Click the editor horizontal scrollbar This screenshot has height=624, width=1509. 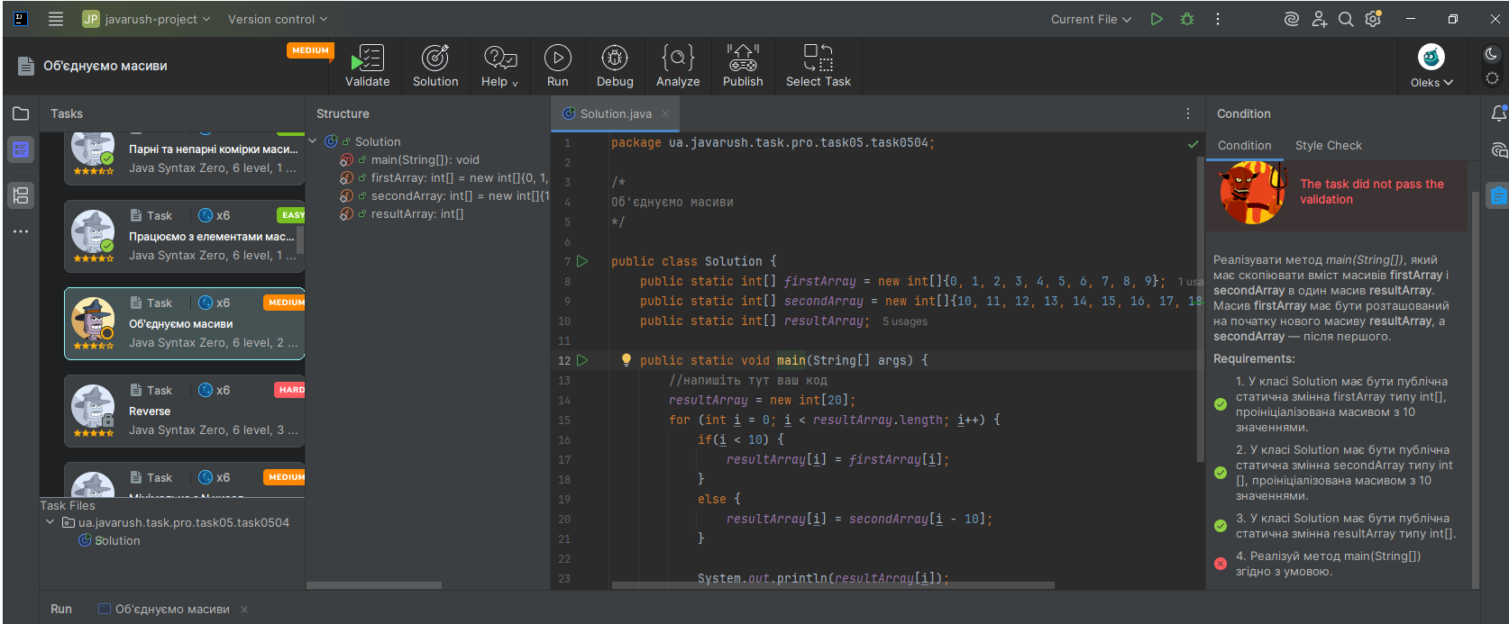(x=832, y=585)
